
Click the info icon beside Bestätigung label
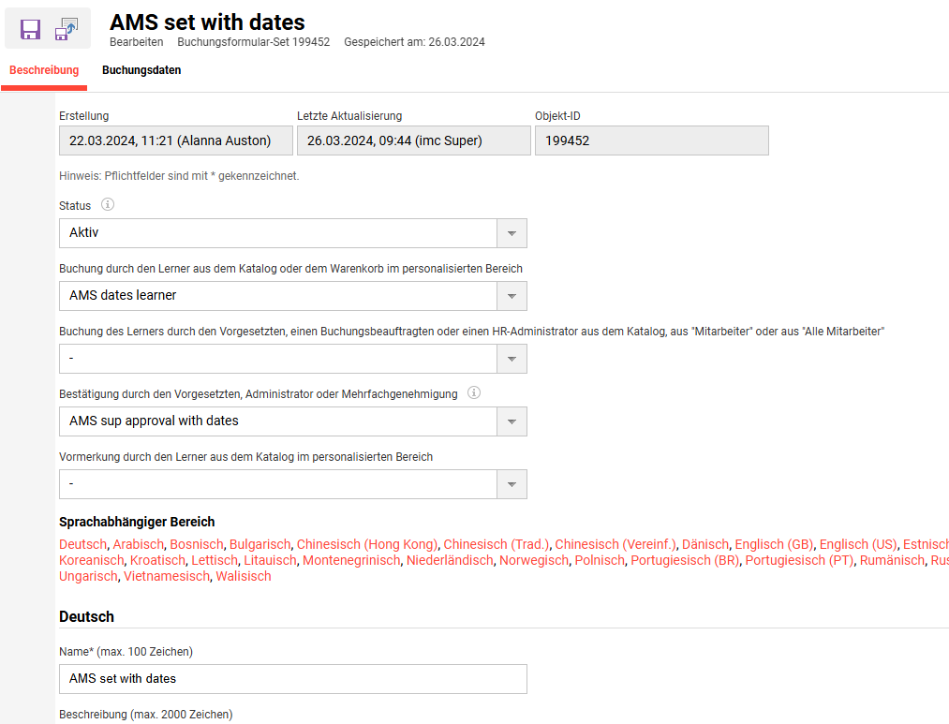click(474, 393)
